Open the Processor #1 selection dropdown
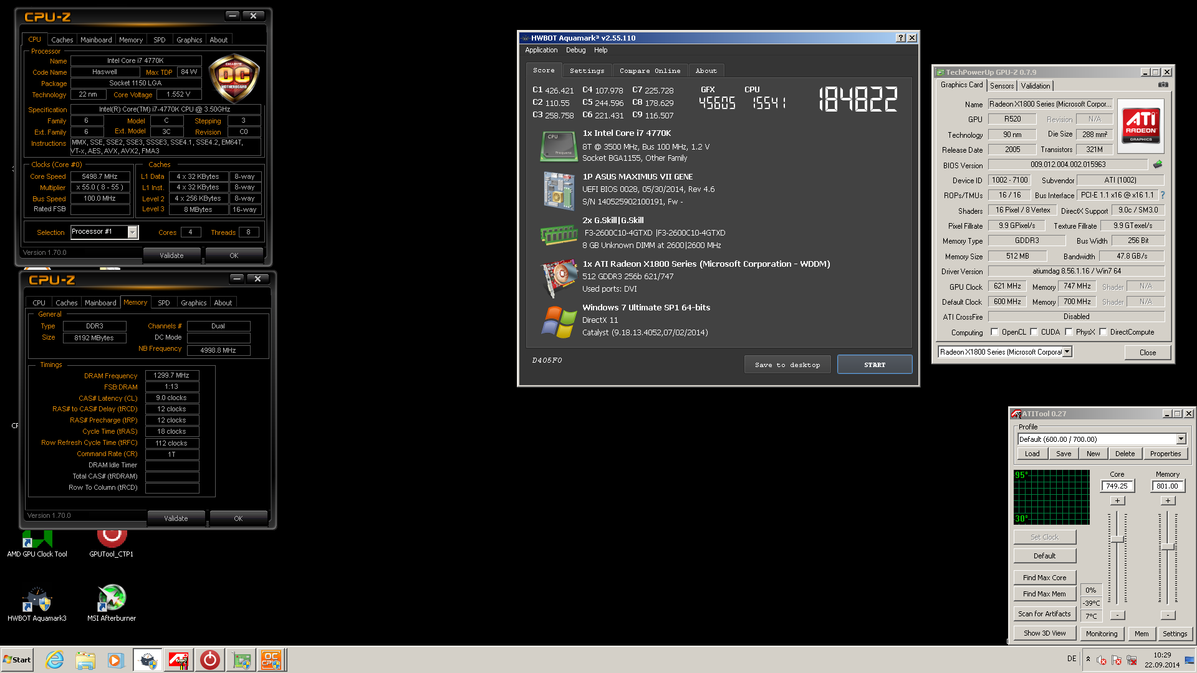This screenshot has height=673, width=1197. tap(132, 232)
